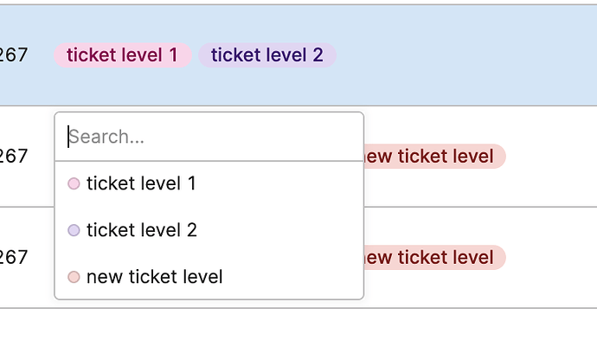Image resolution: width=597 pixels, height=340 pixels.
Task: Click empty highlighted space right of ticket level 2 tag
Action: tap(466, 55)
